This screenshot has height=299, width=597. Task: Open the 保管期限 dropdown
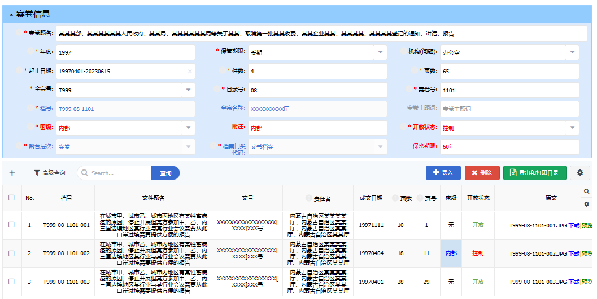pos(380,52)
